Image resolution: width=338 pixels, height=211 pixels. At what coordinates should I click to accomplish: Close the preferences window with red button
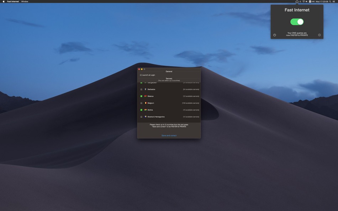point(139,69)
